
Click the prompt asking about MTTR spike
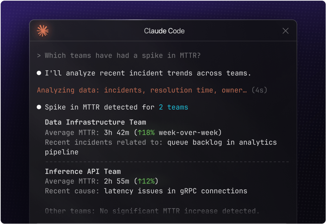[x=123, y=55]
